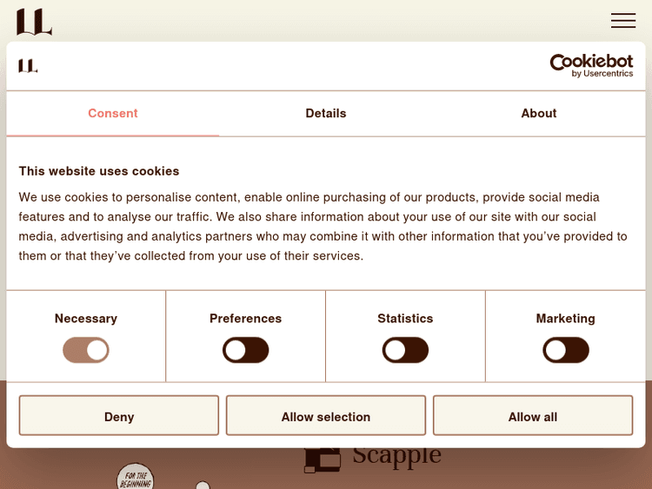
Task: Turn on the Statistics cookies switch
Action: (x=405, y=350)
